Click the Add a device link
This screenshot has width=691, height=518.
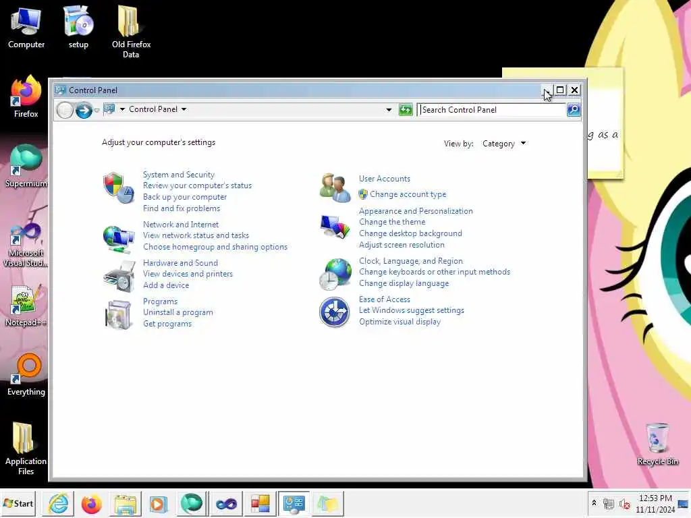[166, 285]
